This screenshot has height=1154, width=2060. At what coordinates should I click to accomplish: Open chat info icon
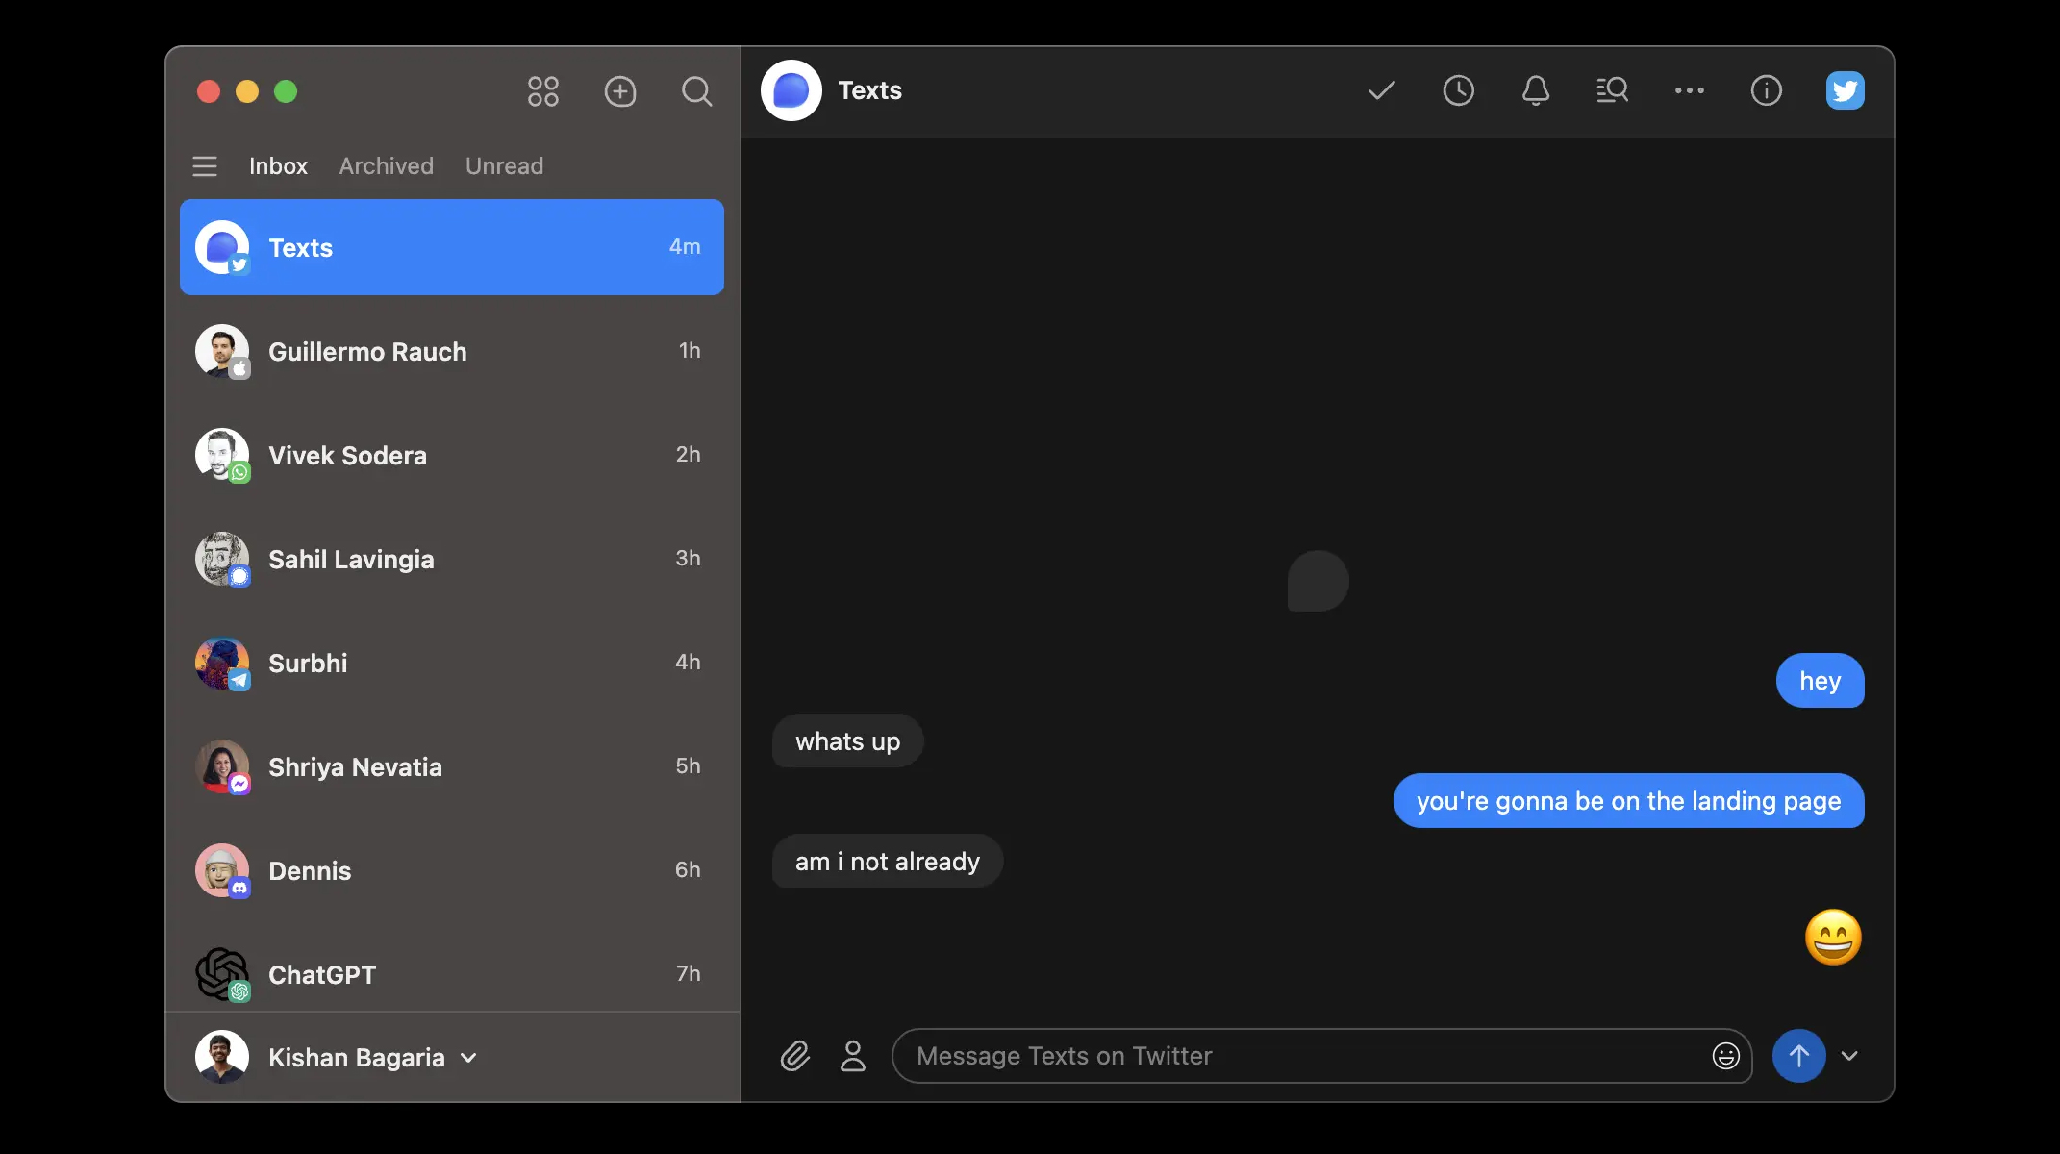coord(1766,90)
